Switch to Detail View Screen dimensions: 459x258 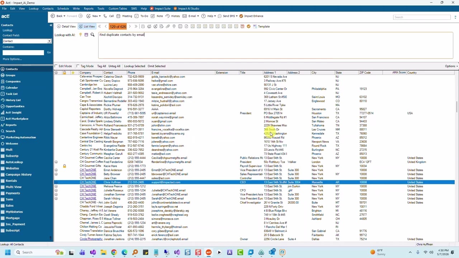click(66, 27)
